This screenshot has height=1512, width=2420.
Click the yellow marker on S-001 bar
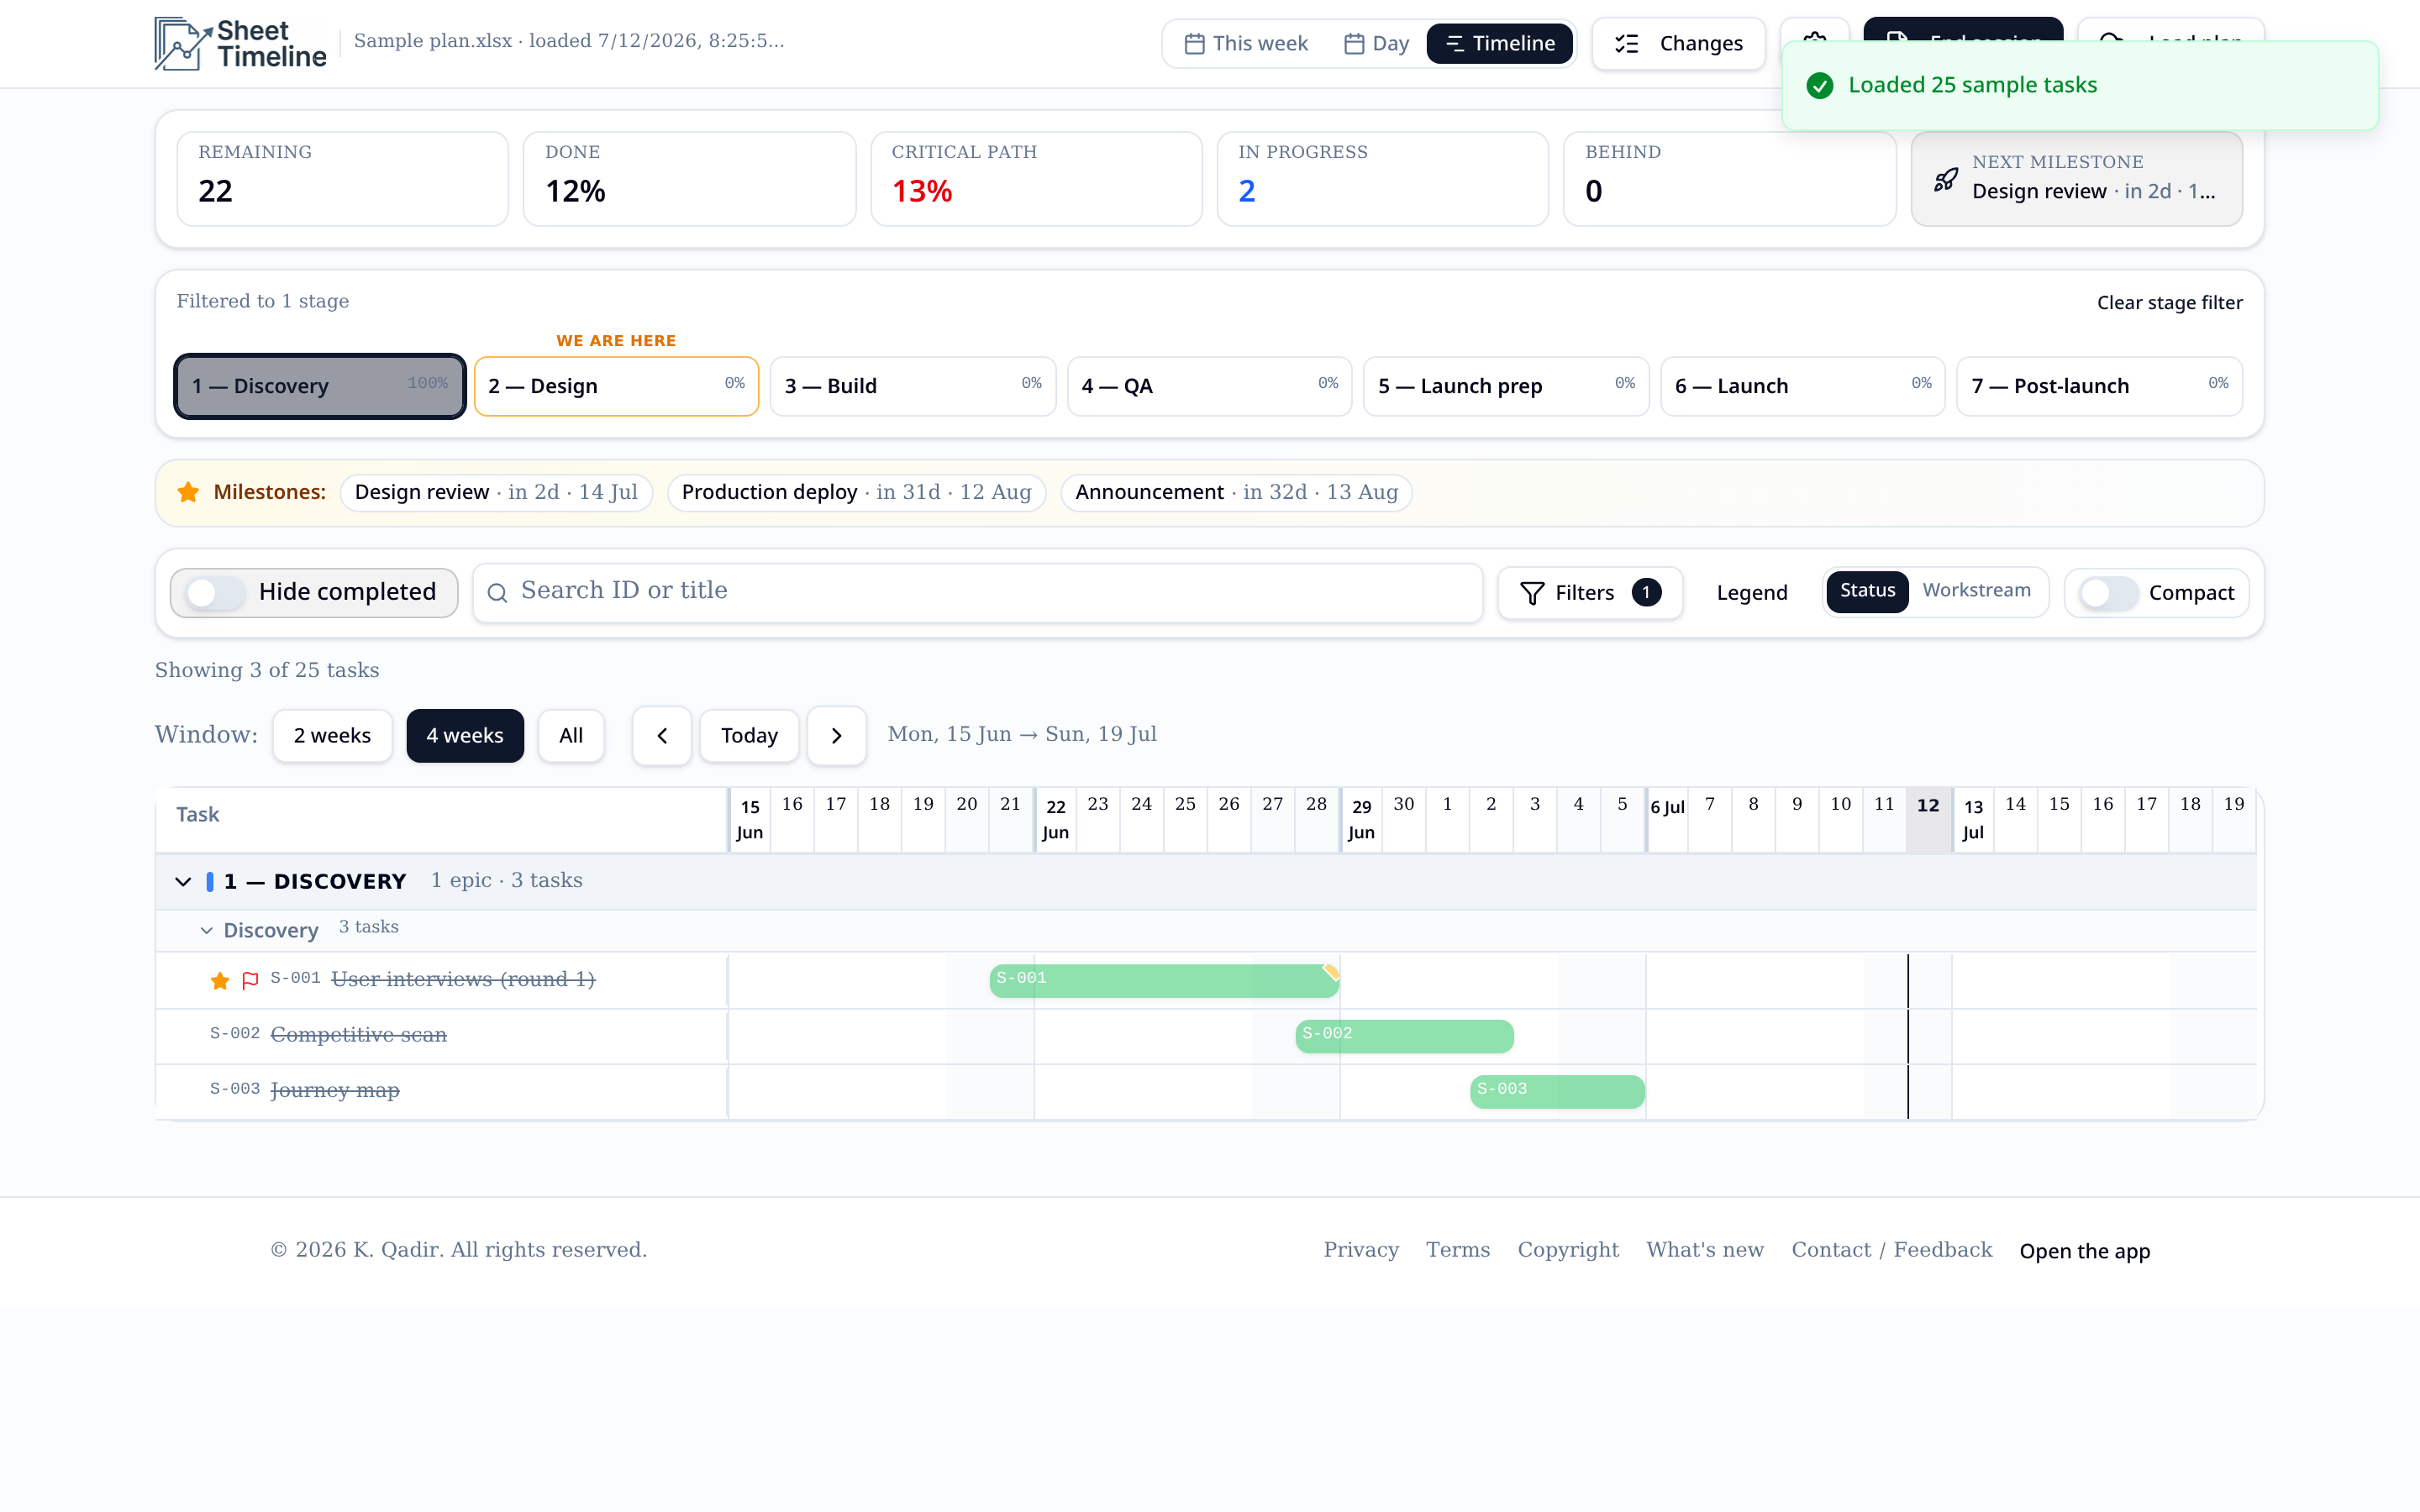click(1330, 972)
